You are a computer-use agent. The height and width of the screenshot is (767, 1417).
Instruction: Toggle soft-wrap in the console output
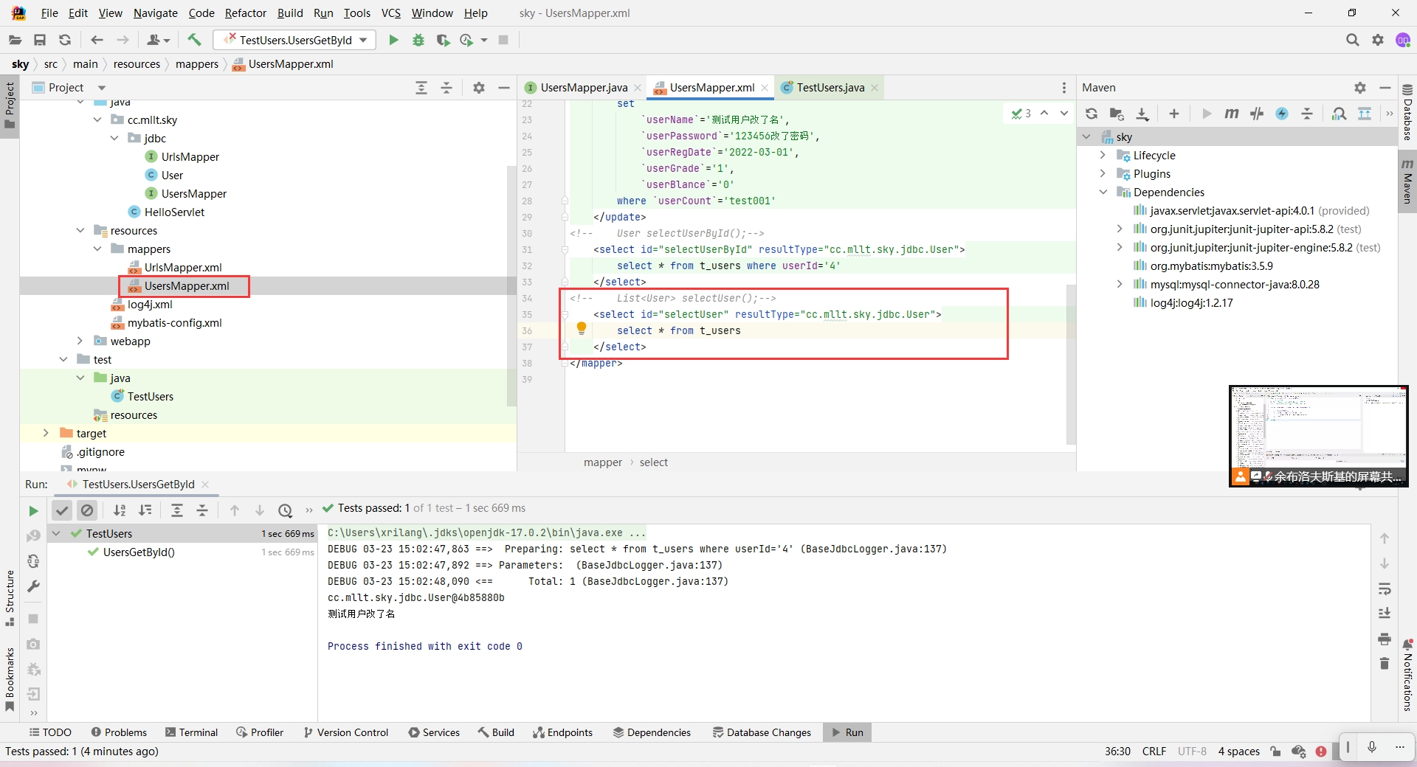1385,589
